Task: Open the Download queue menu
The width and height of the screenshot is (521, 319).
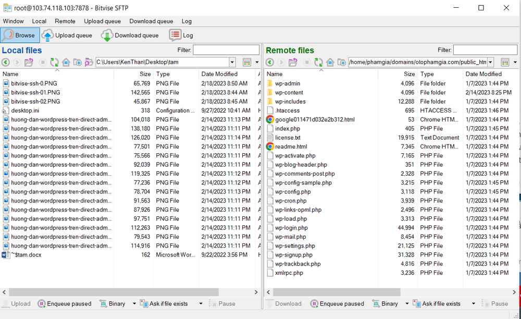Action: click(151, 21)
